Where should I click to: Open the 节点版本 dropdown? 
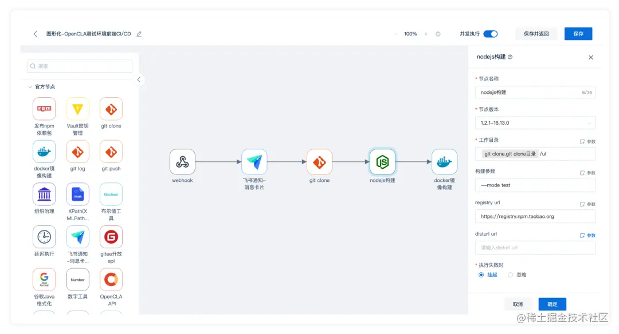click(x=535, y=123)
